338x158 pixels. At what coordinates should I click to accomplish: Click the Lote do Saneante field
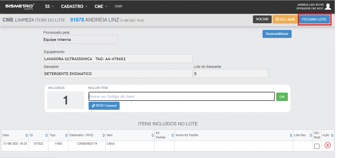(231, 74)
